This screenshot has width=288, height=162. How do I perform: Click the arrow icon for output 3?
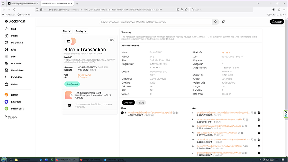click(x=259, y=126)
